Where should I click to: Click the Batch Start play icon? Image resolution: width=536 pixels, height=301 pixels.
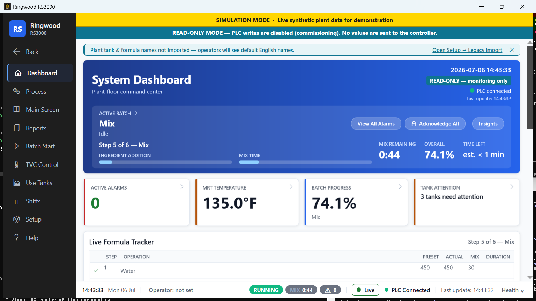pyautogui.click(x=16, y=146)
